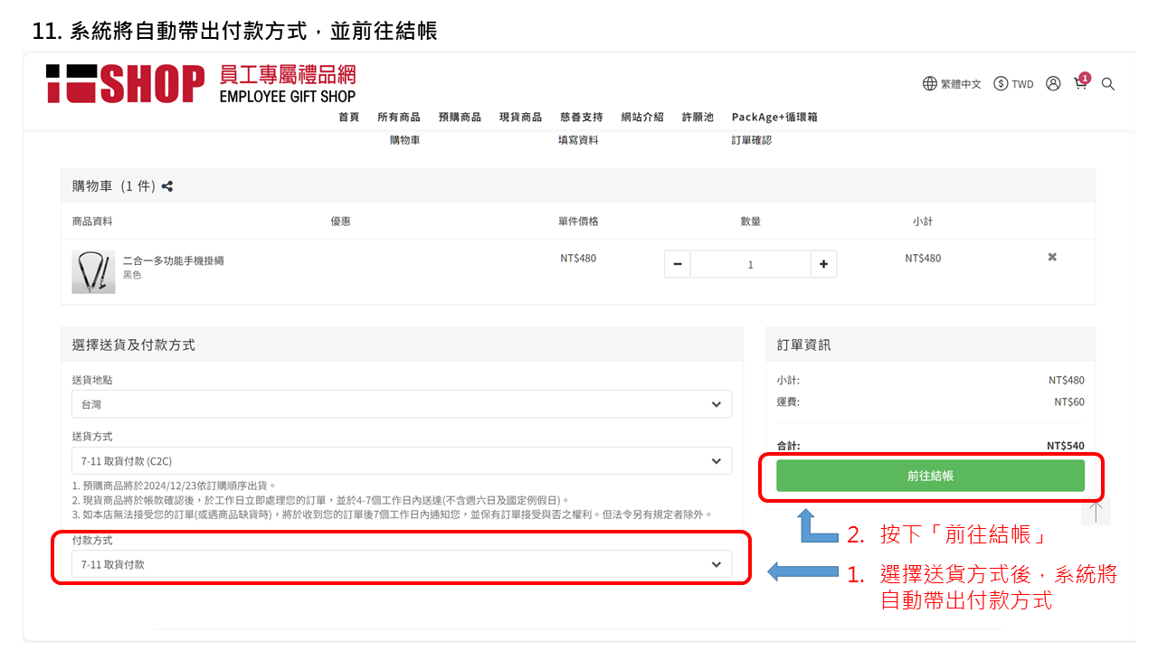Increase quantity with plus button
Image resolution: width=1158 pixels, height=651 pixels.
(x=823, y=264)
